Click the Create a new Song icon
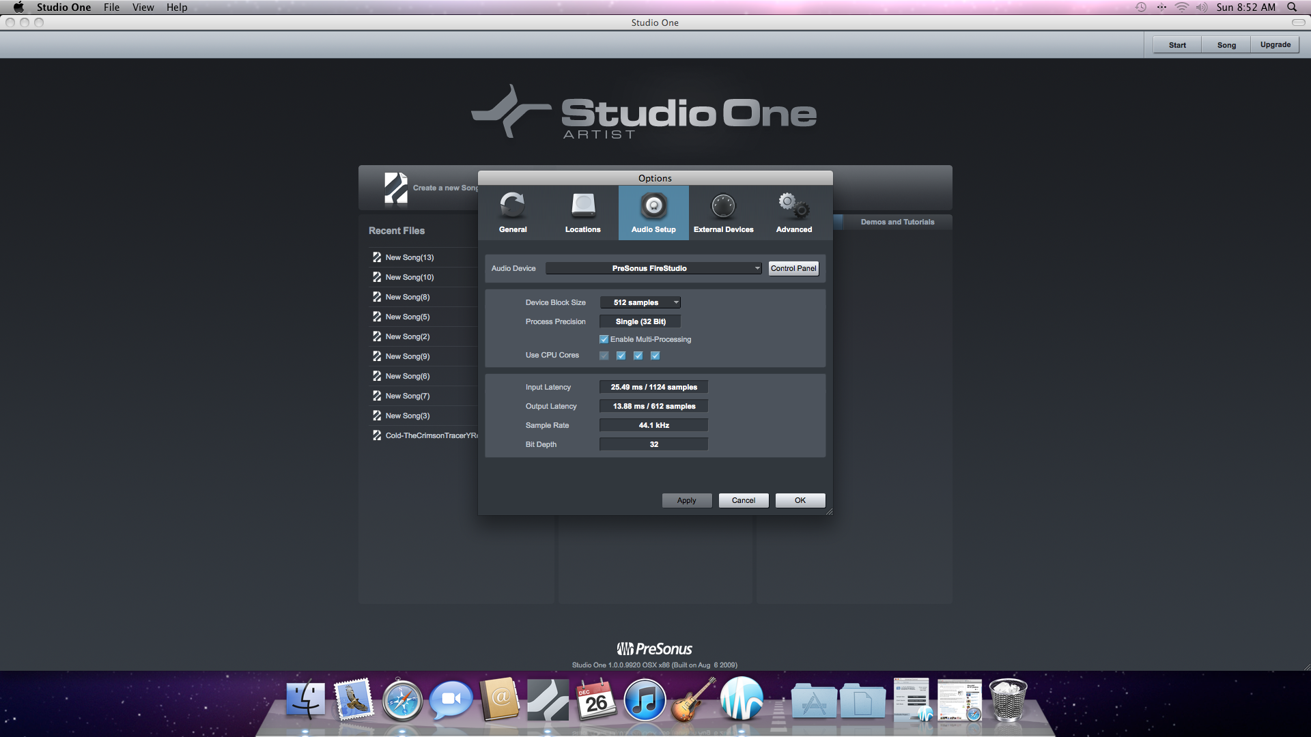This screenshot has height=737, width=1311. [396, 188]
